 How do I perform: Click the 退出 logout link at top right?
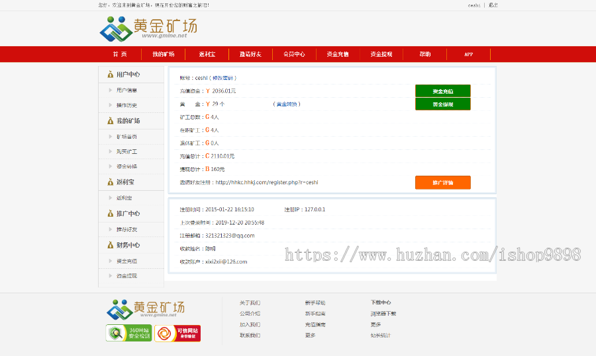click(493, 5)
